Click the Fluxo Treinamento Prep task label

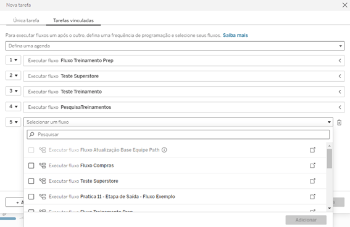click(87, 60)
